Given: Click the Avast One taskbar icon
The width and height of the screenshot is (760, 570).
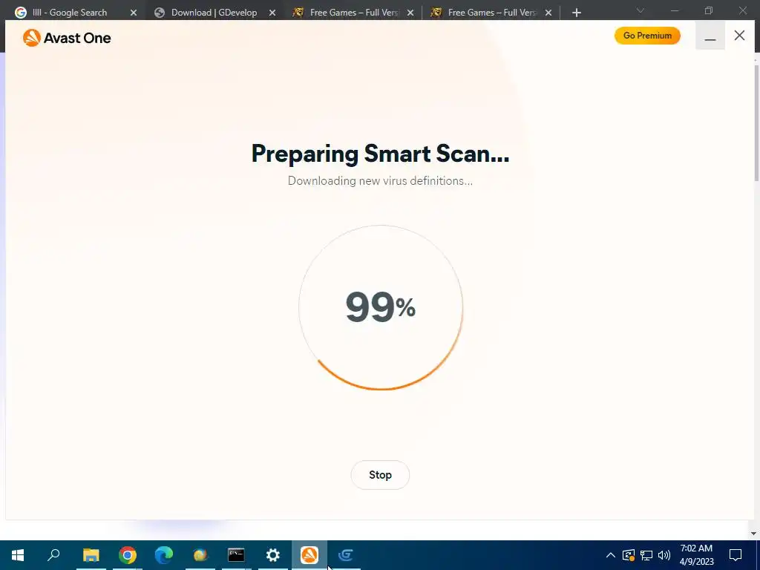Looking at the screenshot, I should point(309,555).
